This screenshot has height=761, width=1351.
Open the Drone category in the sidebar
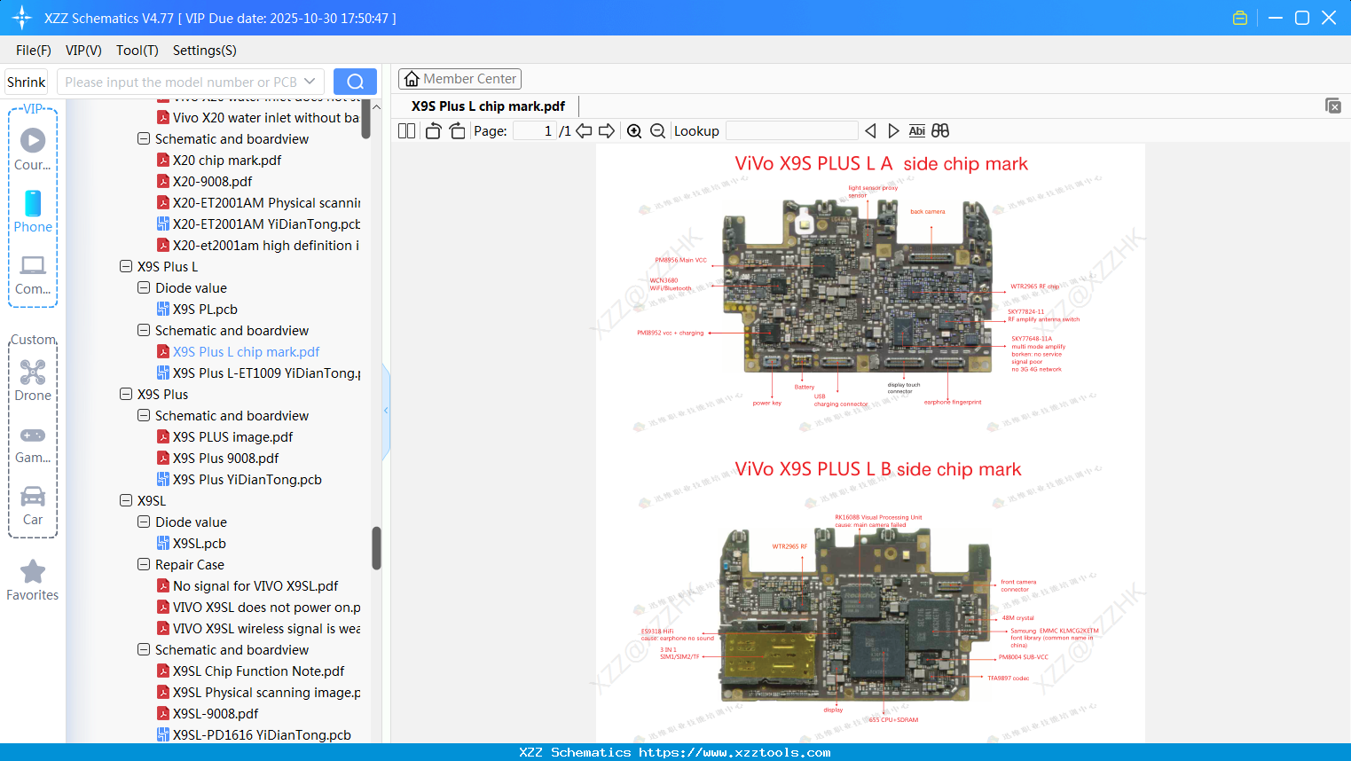[33, 380]
